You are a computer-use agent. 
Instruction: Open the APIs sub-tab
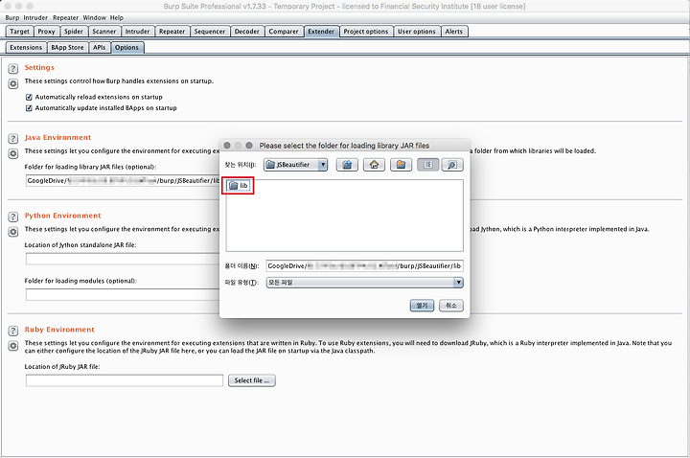pos(100,48)
